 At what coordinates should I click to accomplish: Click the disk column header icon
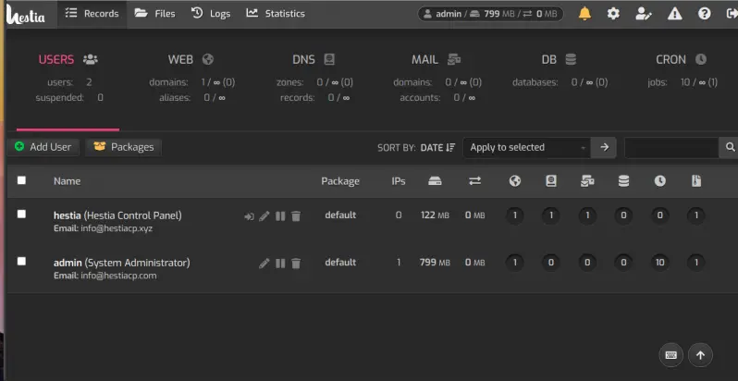tap(435, 181)
